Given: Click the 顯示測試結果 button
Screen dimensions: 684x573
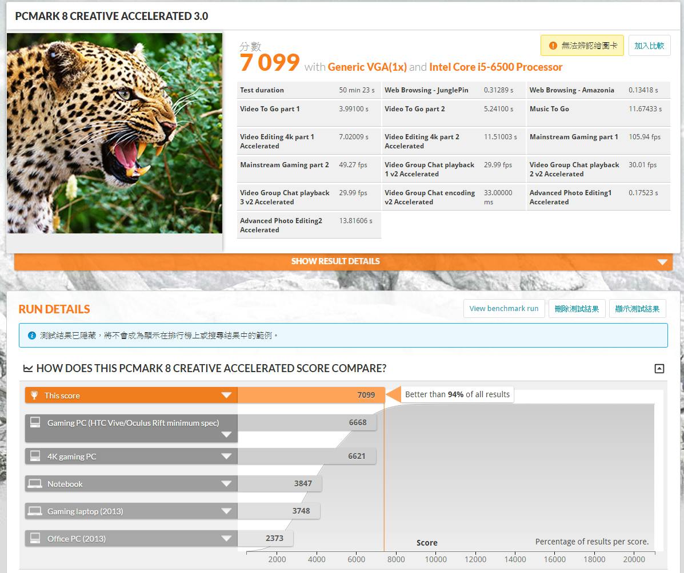Looking at the screenshot, I should (637, 309).
